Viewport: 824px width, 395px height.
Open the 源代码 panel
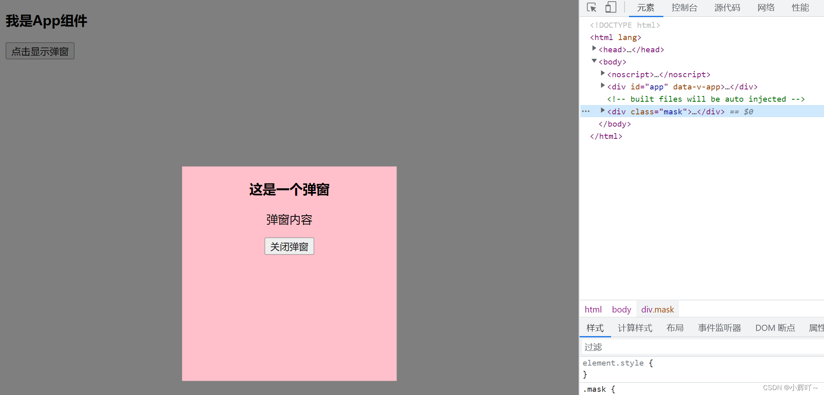click(727, 7)
